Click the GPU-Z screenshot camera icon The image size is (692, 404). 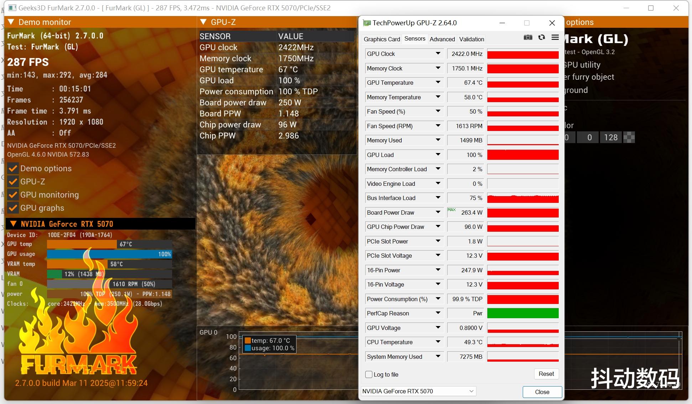coord(528,37)
